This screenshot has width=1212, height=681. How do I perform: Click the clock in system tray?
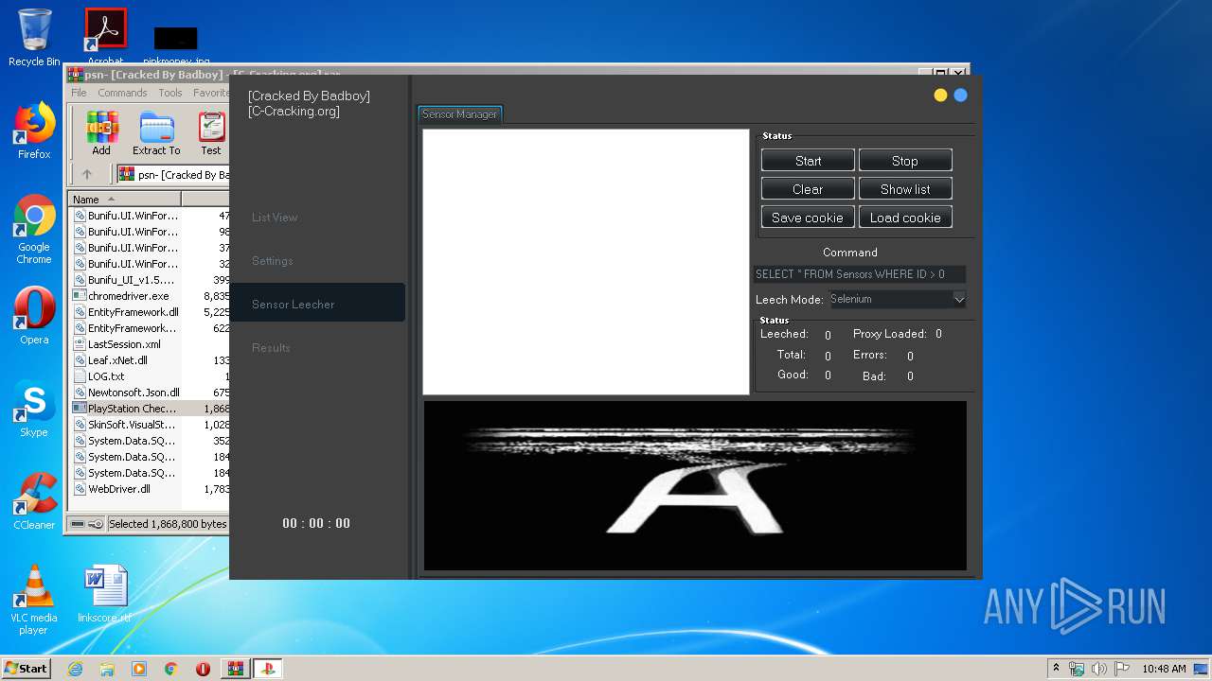1164,669
